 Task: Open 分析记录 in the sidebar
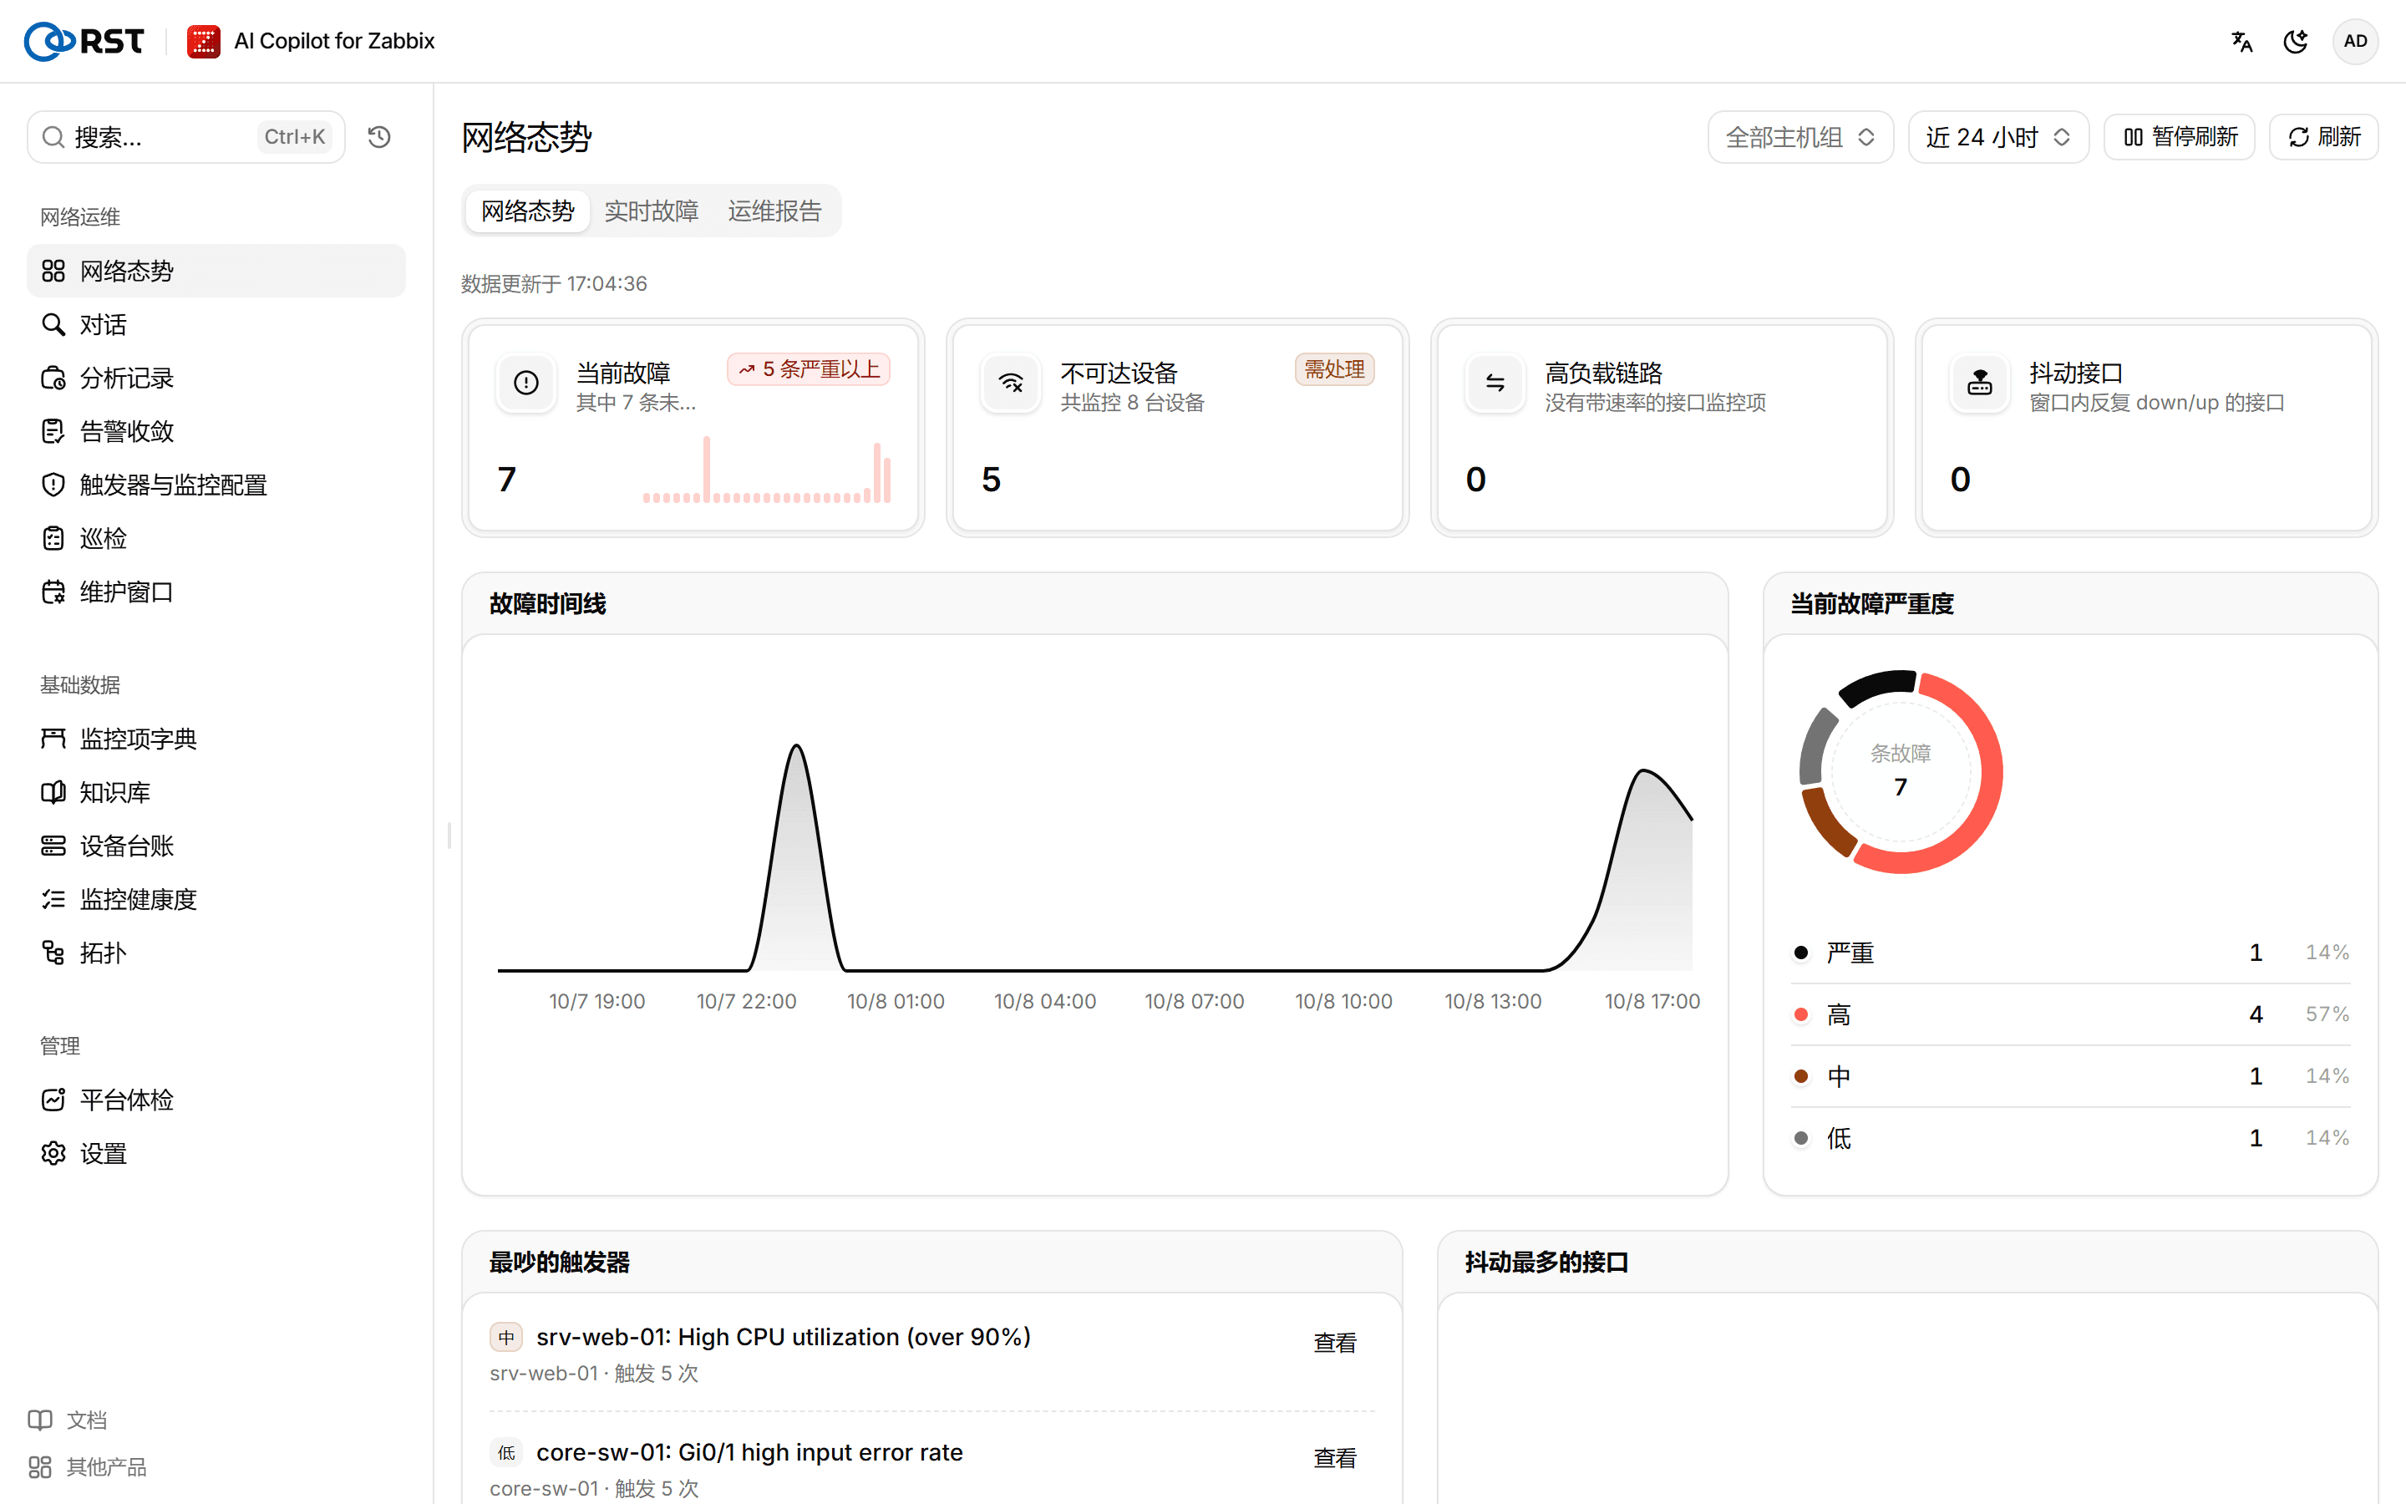[216, 378]
